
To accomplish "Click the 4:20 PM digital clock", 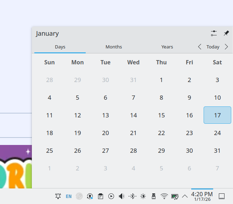I will point(202,194).
